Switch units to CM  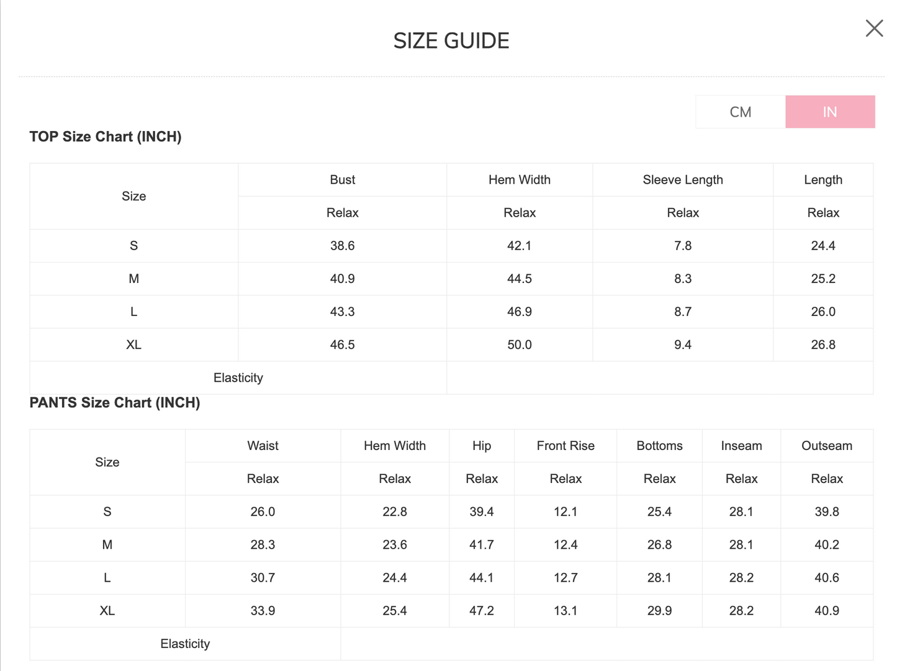tap(741, 112)
